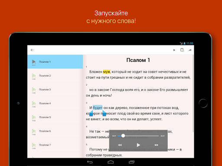The height and width of the screenshot is (166, 222).
Task: Select Псалом 1 in the list
Action: click(55, 62)
